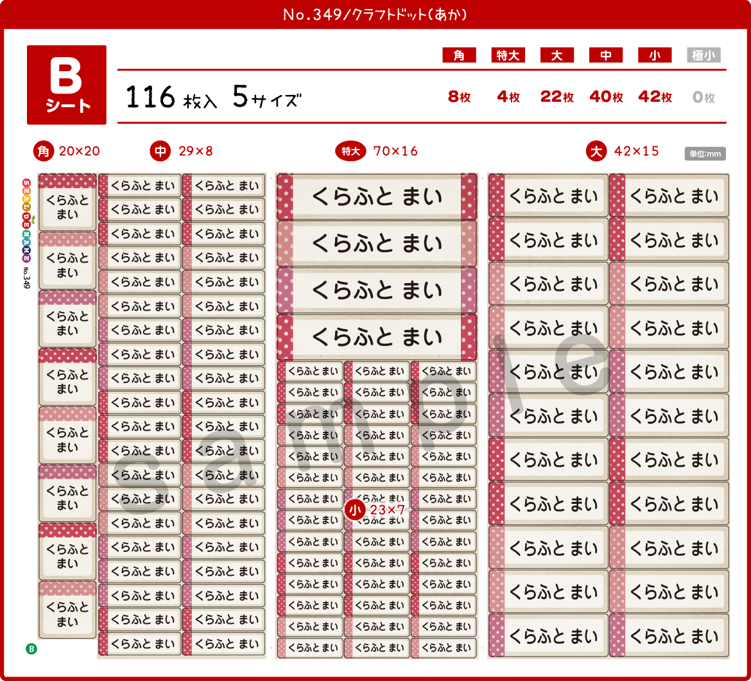Click the 42枚 count
This screenshot has height=681, width=751.
click(x=655, y=97)
